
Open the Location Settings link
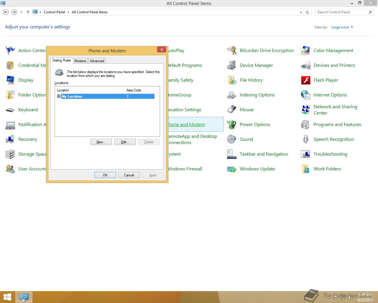[185, 110]
